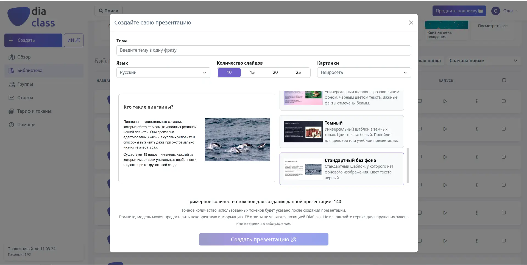Click play icon in first library row

click(x=445, y=101)
